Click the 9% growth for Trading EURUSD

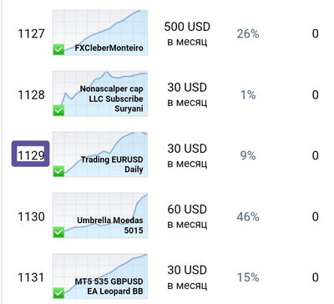tap(248, 155)
